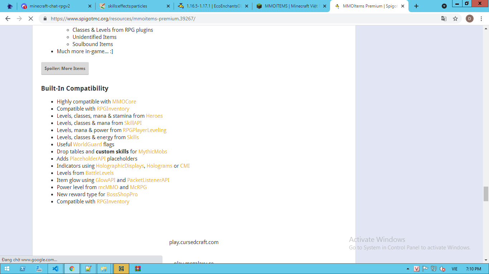
Task: Open the red V tray icon
Action: click(417, 269)
